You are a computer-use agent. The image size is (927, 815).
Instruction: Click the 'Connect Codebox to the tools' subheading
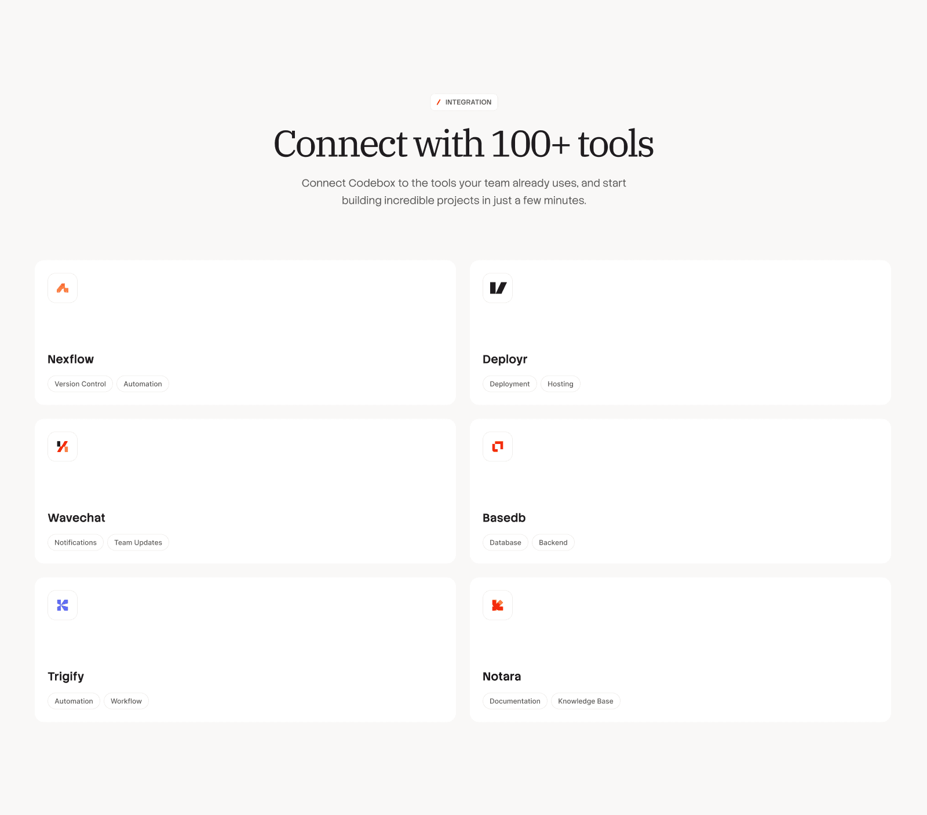coord(464,192)
